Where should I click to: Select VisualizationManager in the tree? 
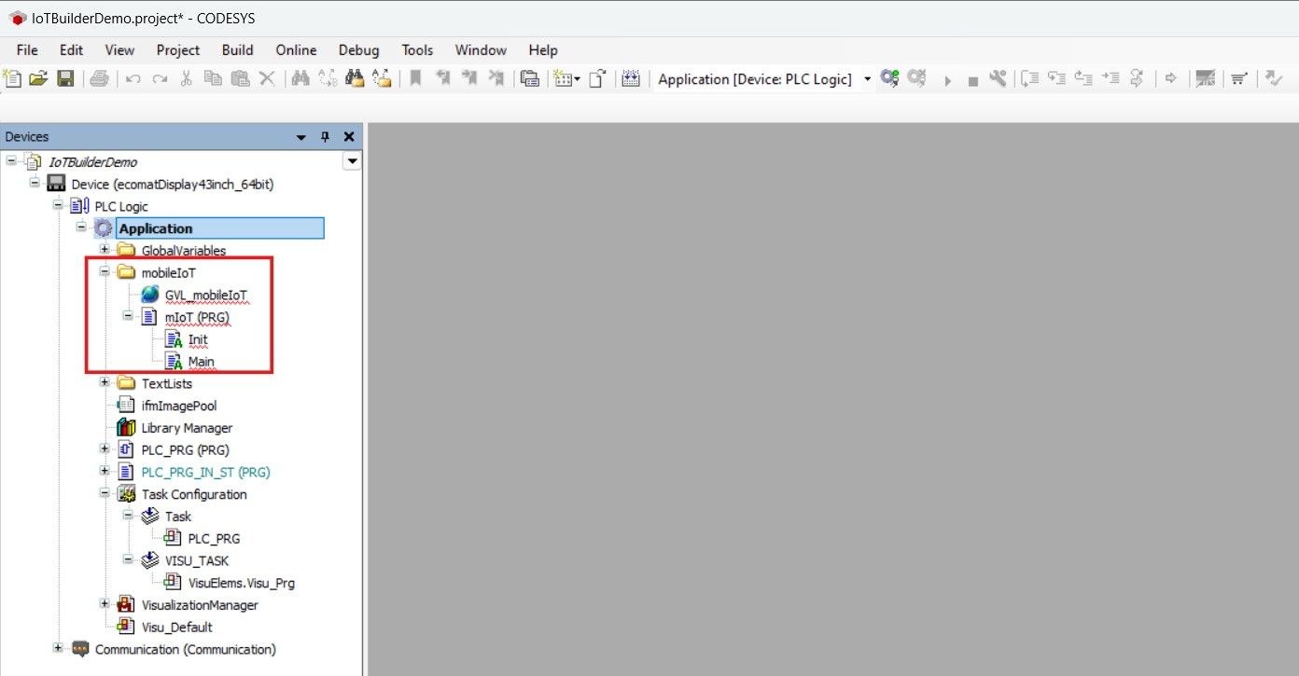pos(200,605)
